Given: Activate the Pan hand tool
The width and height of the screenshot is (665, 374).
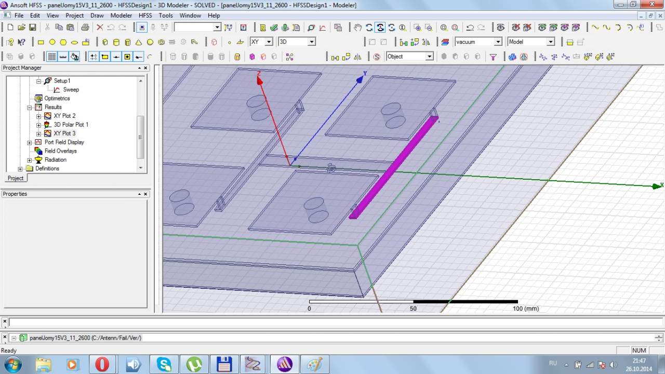Looking at the screenshot, I should (357, 28).
